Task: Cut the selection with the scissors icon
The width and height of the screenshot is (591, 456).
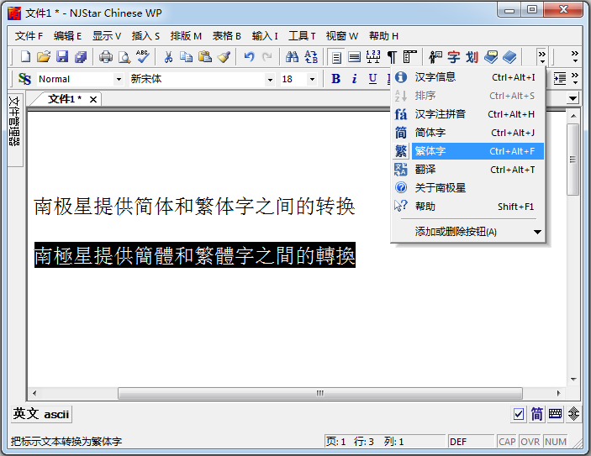Action: pyautogui.click(x=168, y=57)
